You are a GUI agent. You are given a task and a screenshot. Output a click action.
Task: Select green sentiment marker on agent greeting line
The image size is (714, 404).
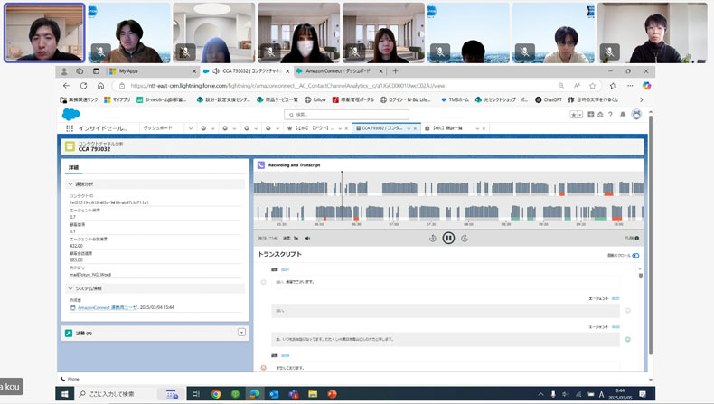pyautogui.click(x=628, y=339)
